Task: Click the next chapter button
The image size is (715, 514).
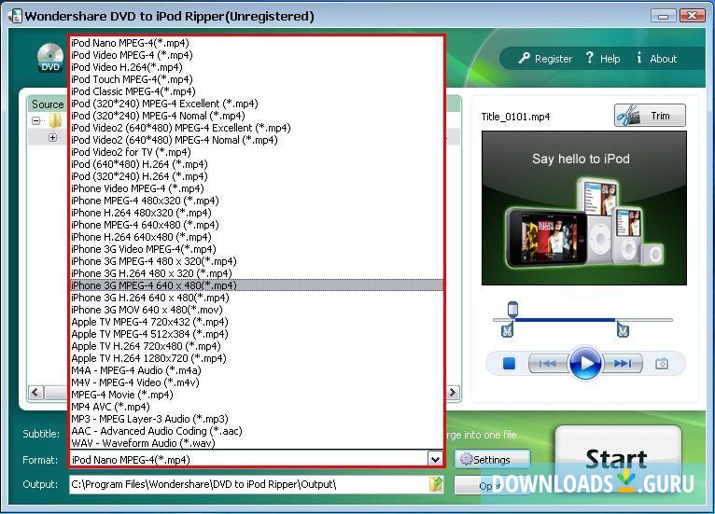Action: (x=622, y=363)
